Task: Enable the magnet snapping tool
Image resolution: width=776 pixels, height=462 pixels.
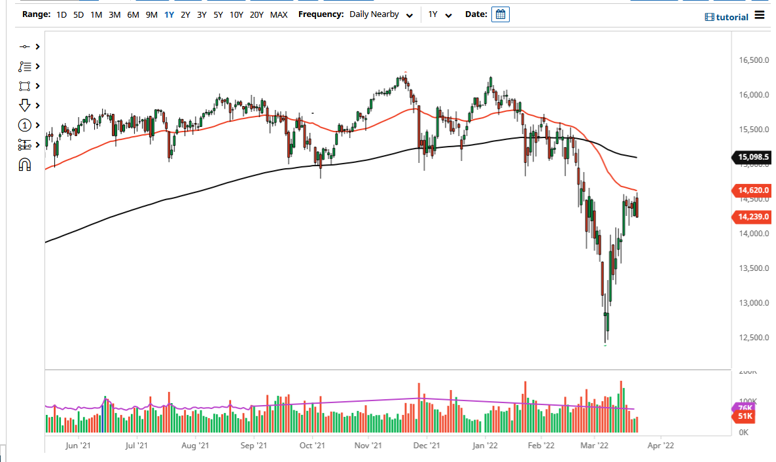Action: coord(25,165)
